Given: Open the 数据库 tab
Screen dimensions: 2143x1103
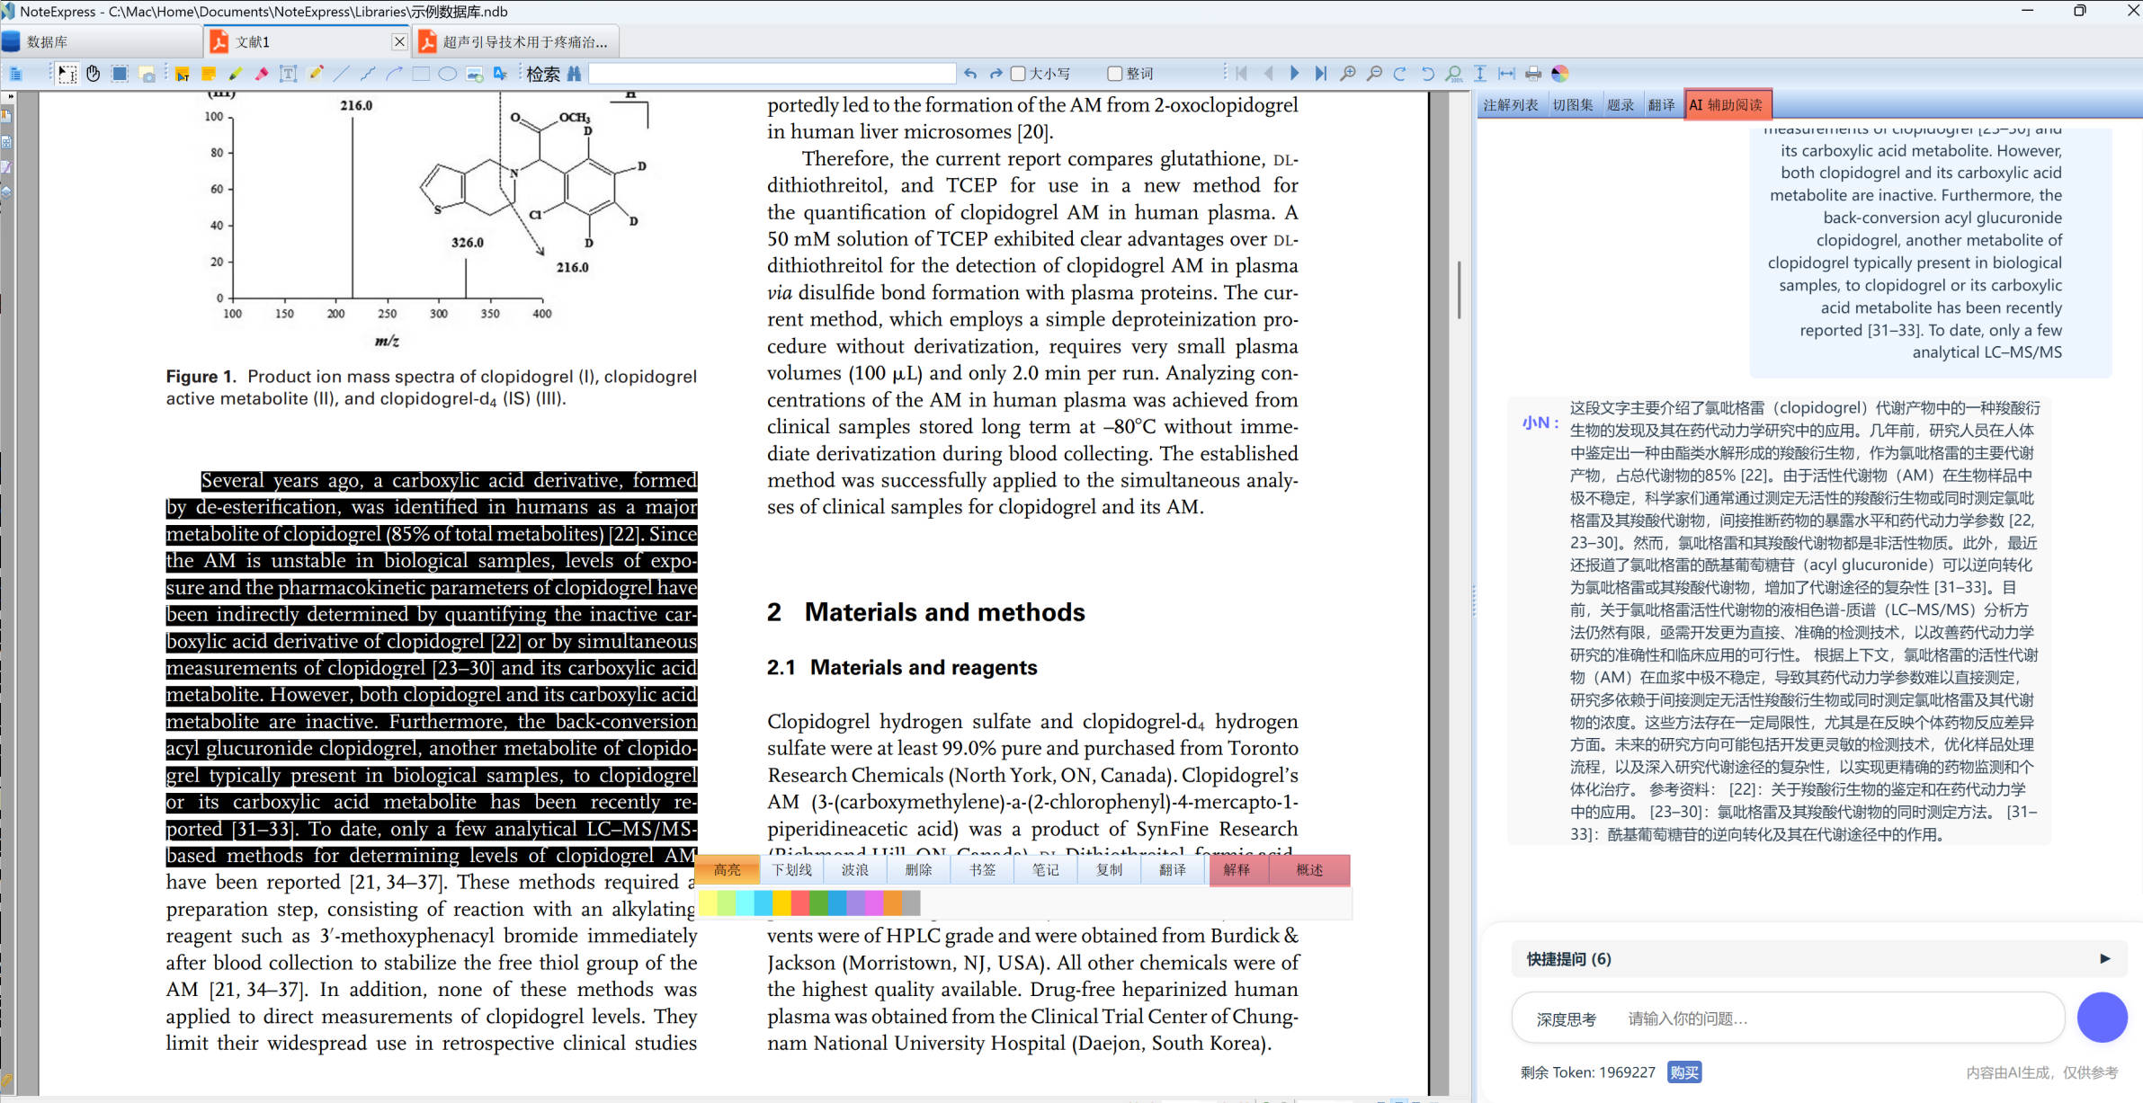Looking at the screenshot, I should coord(47,42).
